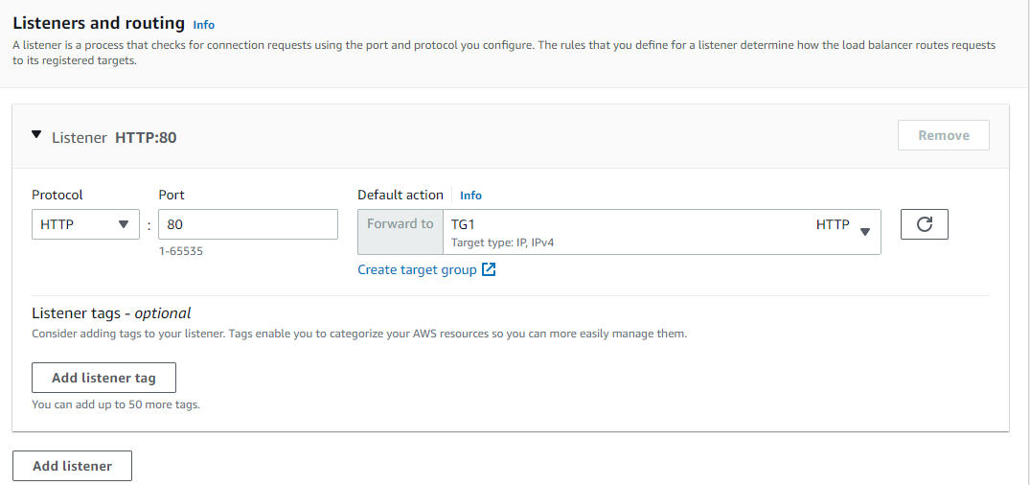Expand the TG1 target group dropdown arrow
Image resolution: width=1030 pixels, height=485 pixels.
click(x=865, y=231)
